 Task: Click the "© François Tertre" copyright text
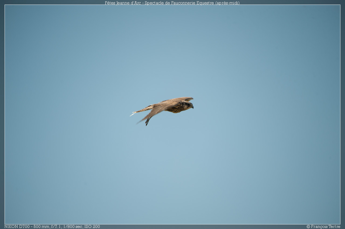323,227
